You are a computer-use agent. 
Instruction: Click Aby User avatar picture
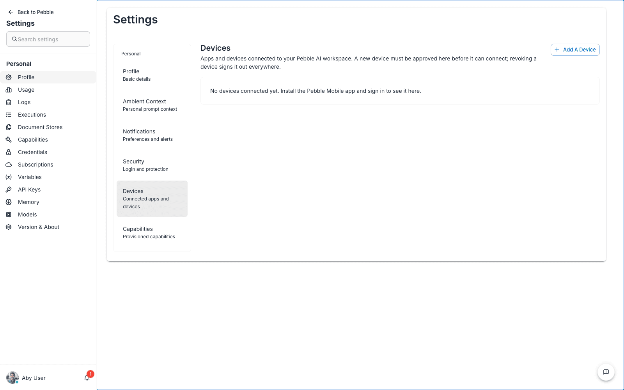click(x=12, y=378)
